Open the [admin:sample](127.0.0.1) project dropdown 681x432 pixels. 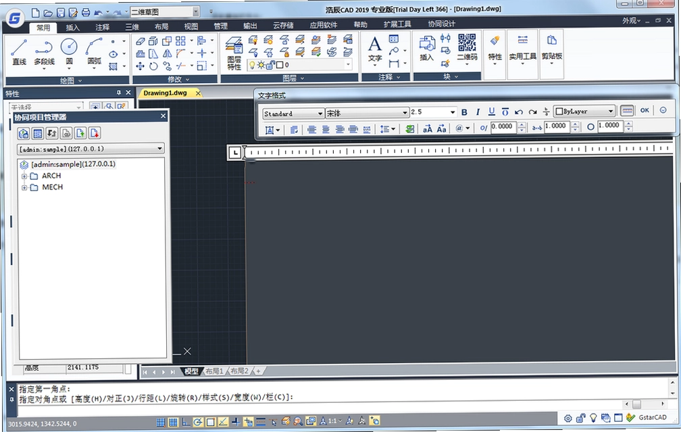click(91, 149)
